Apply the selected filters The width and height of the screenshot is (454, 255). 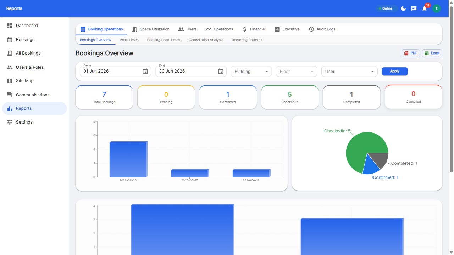point(395,72)
